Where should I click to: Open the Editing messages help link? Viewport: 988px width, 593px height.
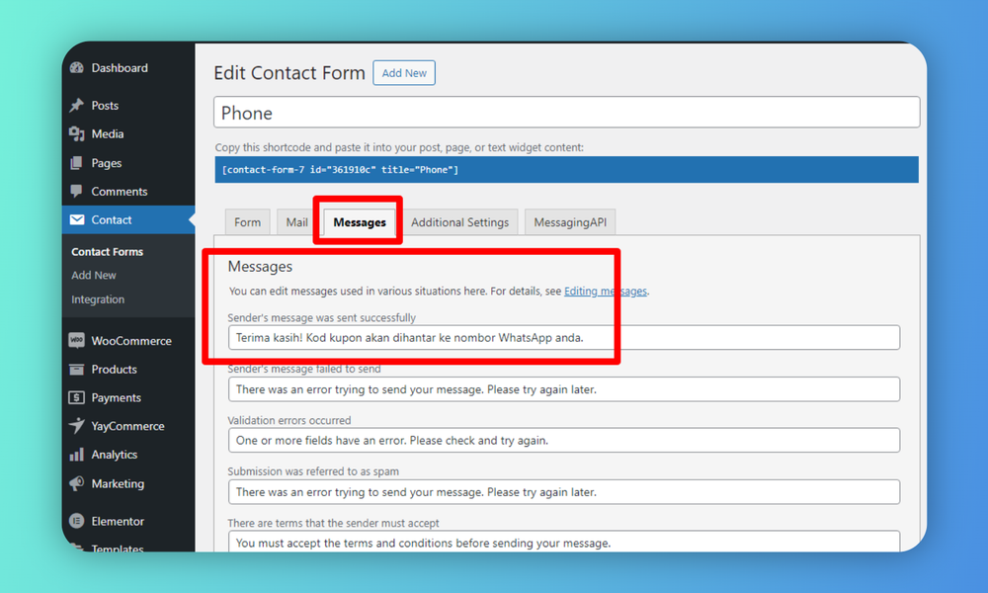606,292
